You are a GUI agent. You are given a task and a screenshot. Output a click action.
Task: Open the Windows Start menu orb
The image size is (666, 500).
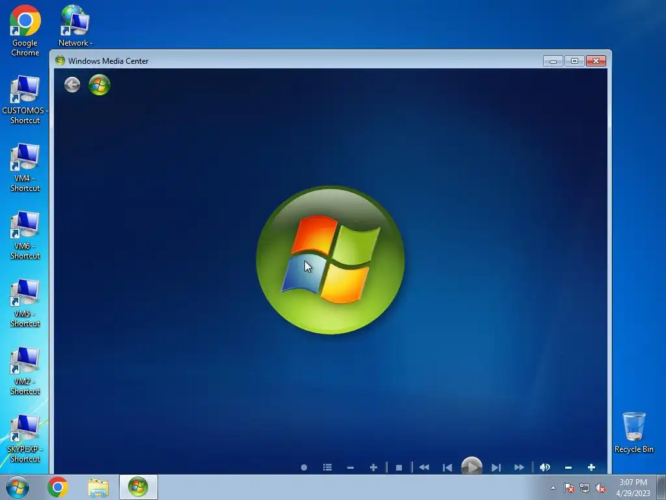point(18,487)
